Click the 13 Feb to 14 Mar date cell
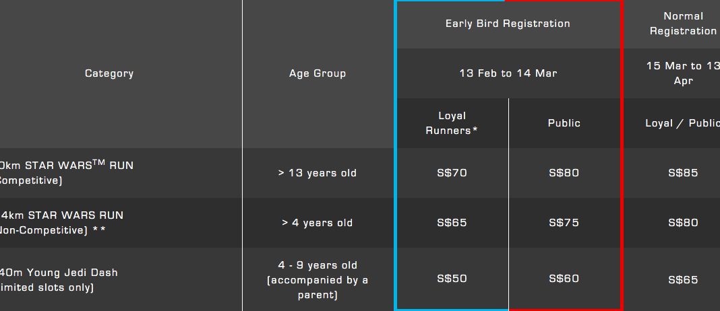720x311 pixels. [x=508, y=73]
